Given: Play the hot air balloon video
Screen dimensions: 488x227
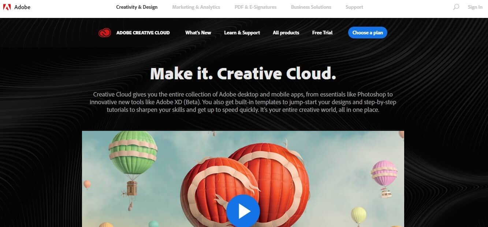Looking at the screenshot, I should click(243, 211).
